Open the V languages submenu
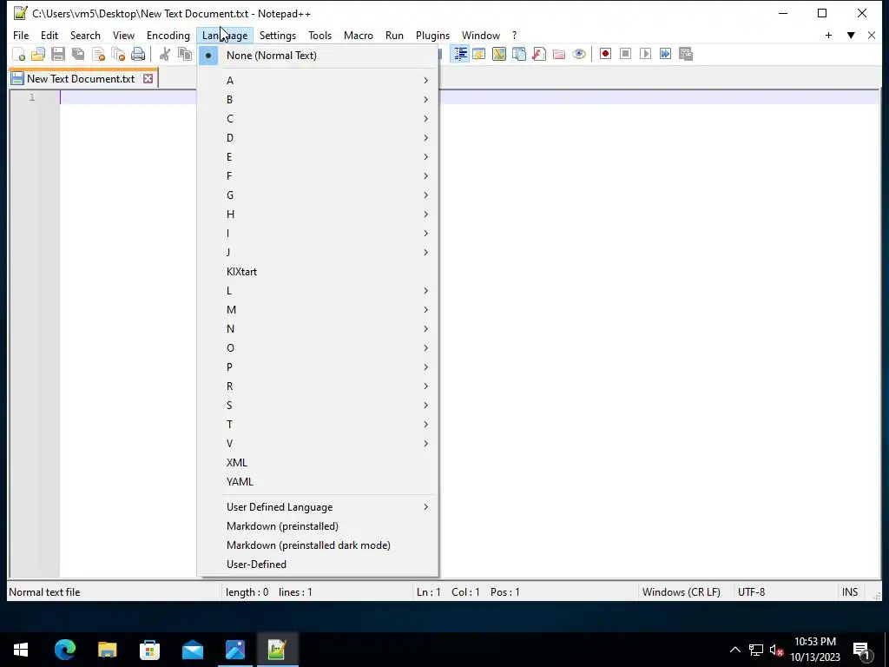Screen dimensions: 889x667 point(318,444)
